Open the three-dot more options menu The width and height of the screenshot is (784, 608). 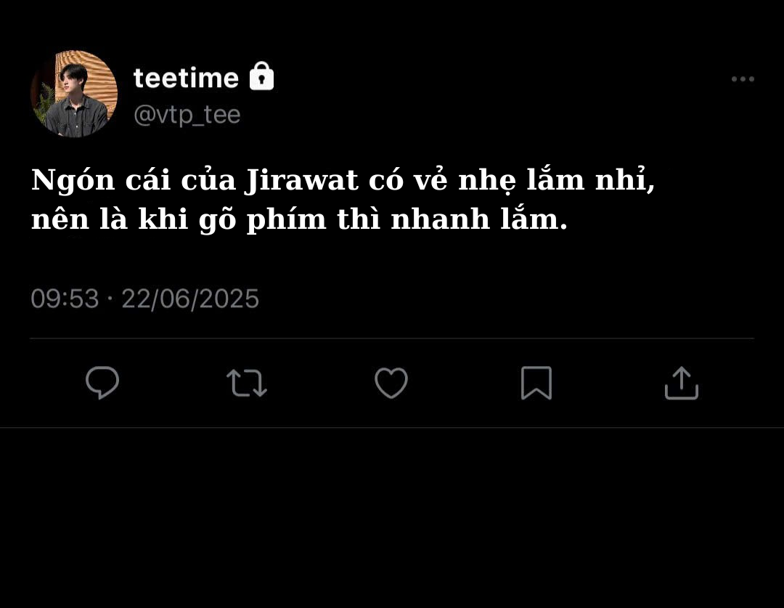pyautogui.click(x=743, y=79)
